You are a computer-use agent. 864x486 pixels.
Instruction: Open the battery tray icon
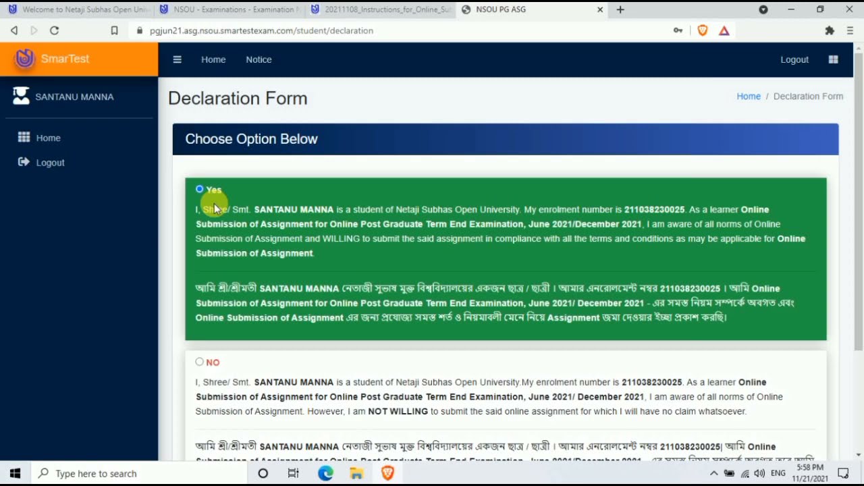coord(729,473)
